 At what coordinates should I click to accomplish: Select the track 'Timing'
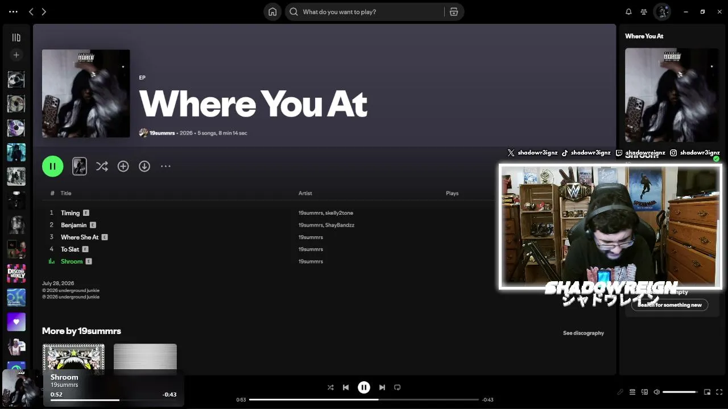[71, 213]
